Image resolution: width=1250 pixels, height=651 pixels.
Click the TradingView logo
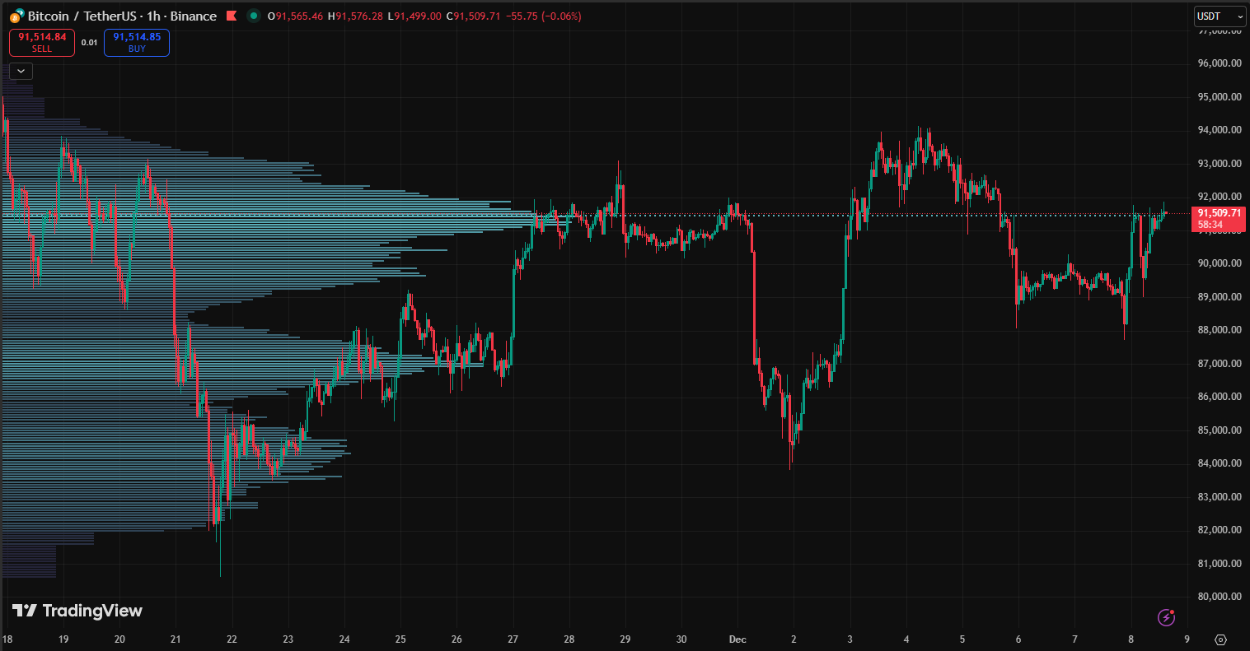tap(77, 611)
